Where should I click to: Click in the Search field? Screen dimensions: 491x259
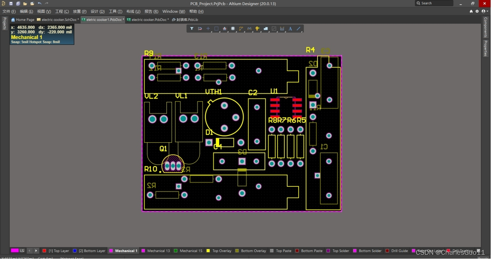pos(434,3)
